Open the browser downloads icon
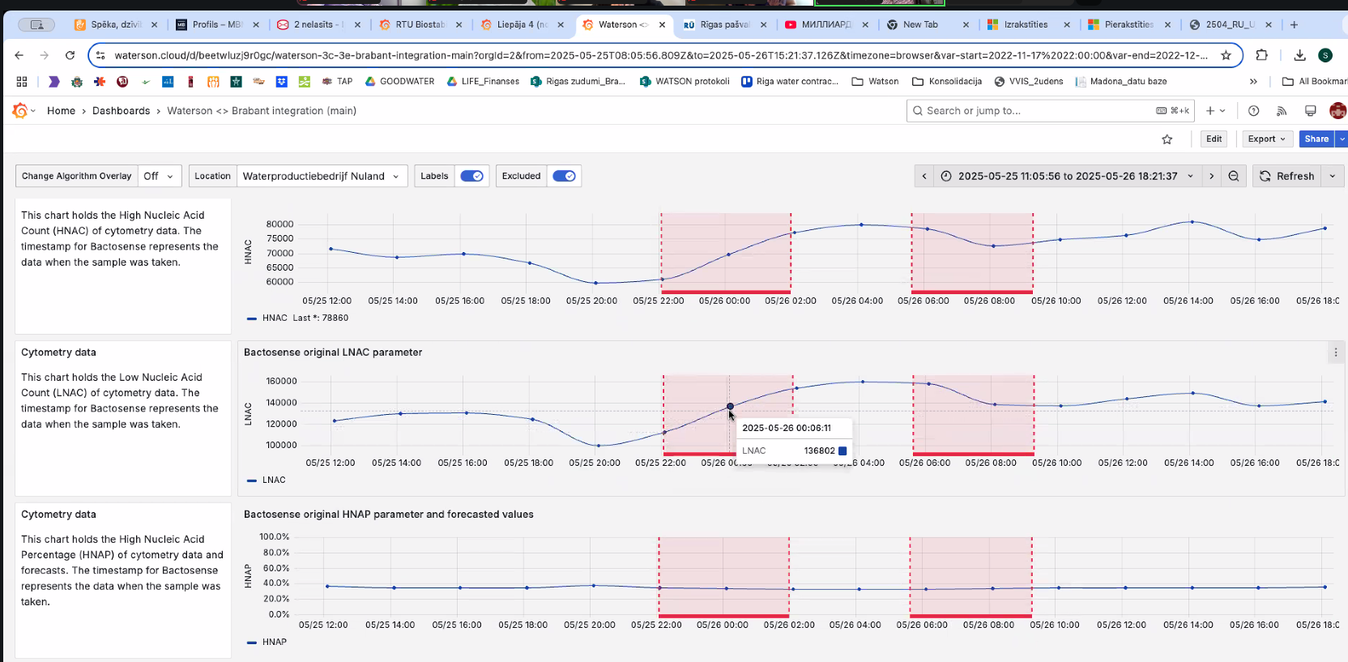Viewport: 1348px width, 662px height. (1299, 55)
